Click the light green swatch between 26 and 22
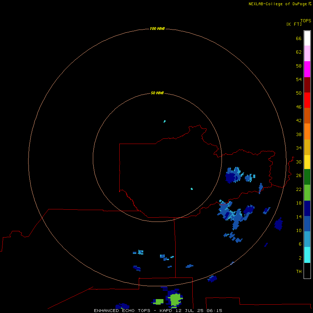 (x=307, y=193)
